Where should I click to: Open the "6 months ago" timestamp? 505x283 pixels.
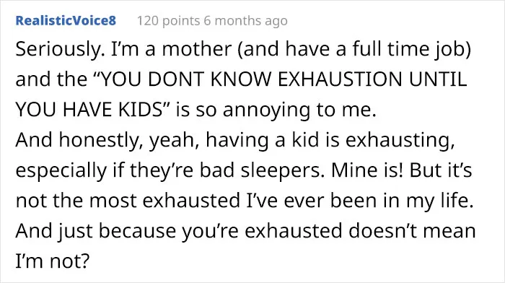245,21
